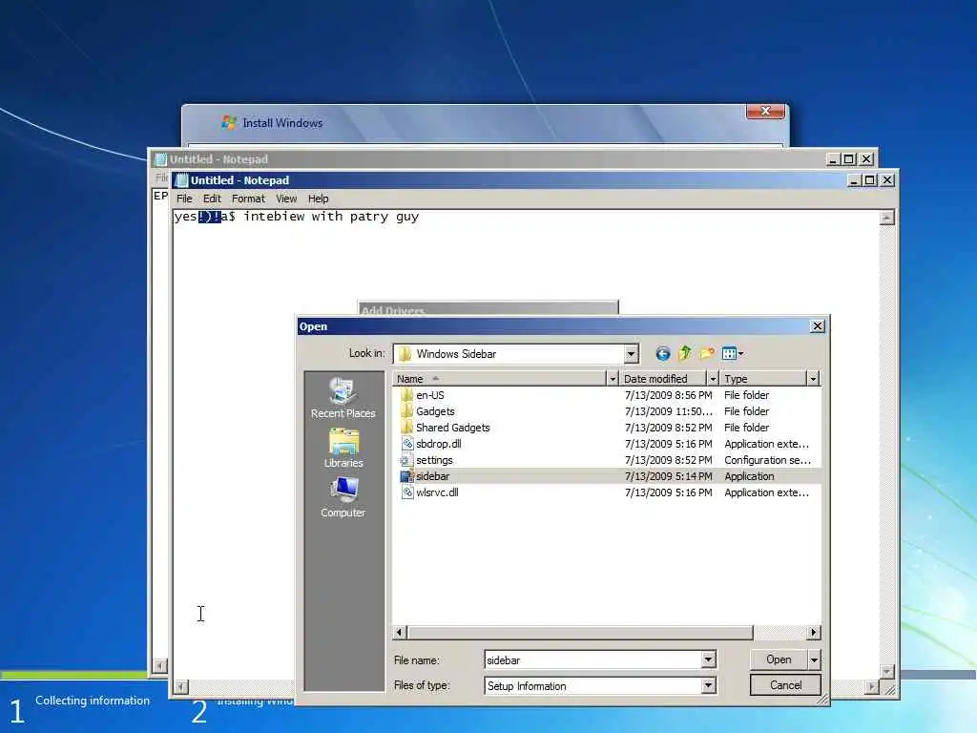Open the View menu icon in Open dialog
The width and height of the screenshot is (977, 733).
[729, 354]
